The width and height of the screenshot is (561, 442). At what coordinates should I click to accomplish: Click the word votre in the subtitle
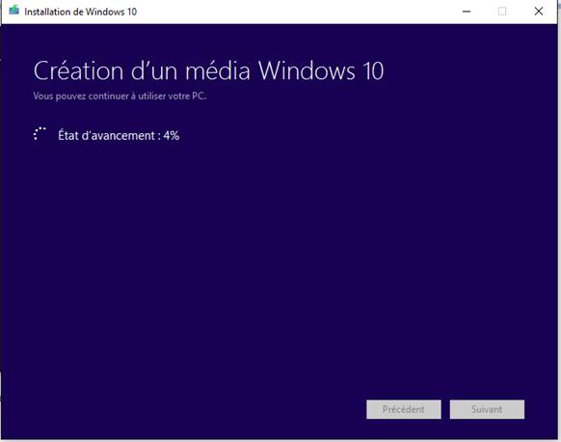(x=179, y=96)
